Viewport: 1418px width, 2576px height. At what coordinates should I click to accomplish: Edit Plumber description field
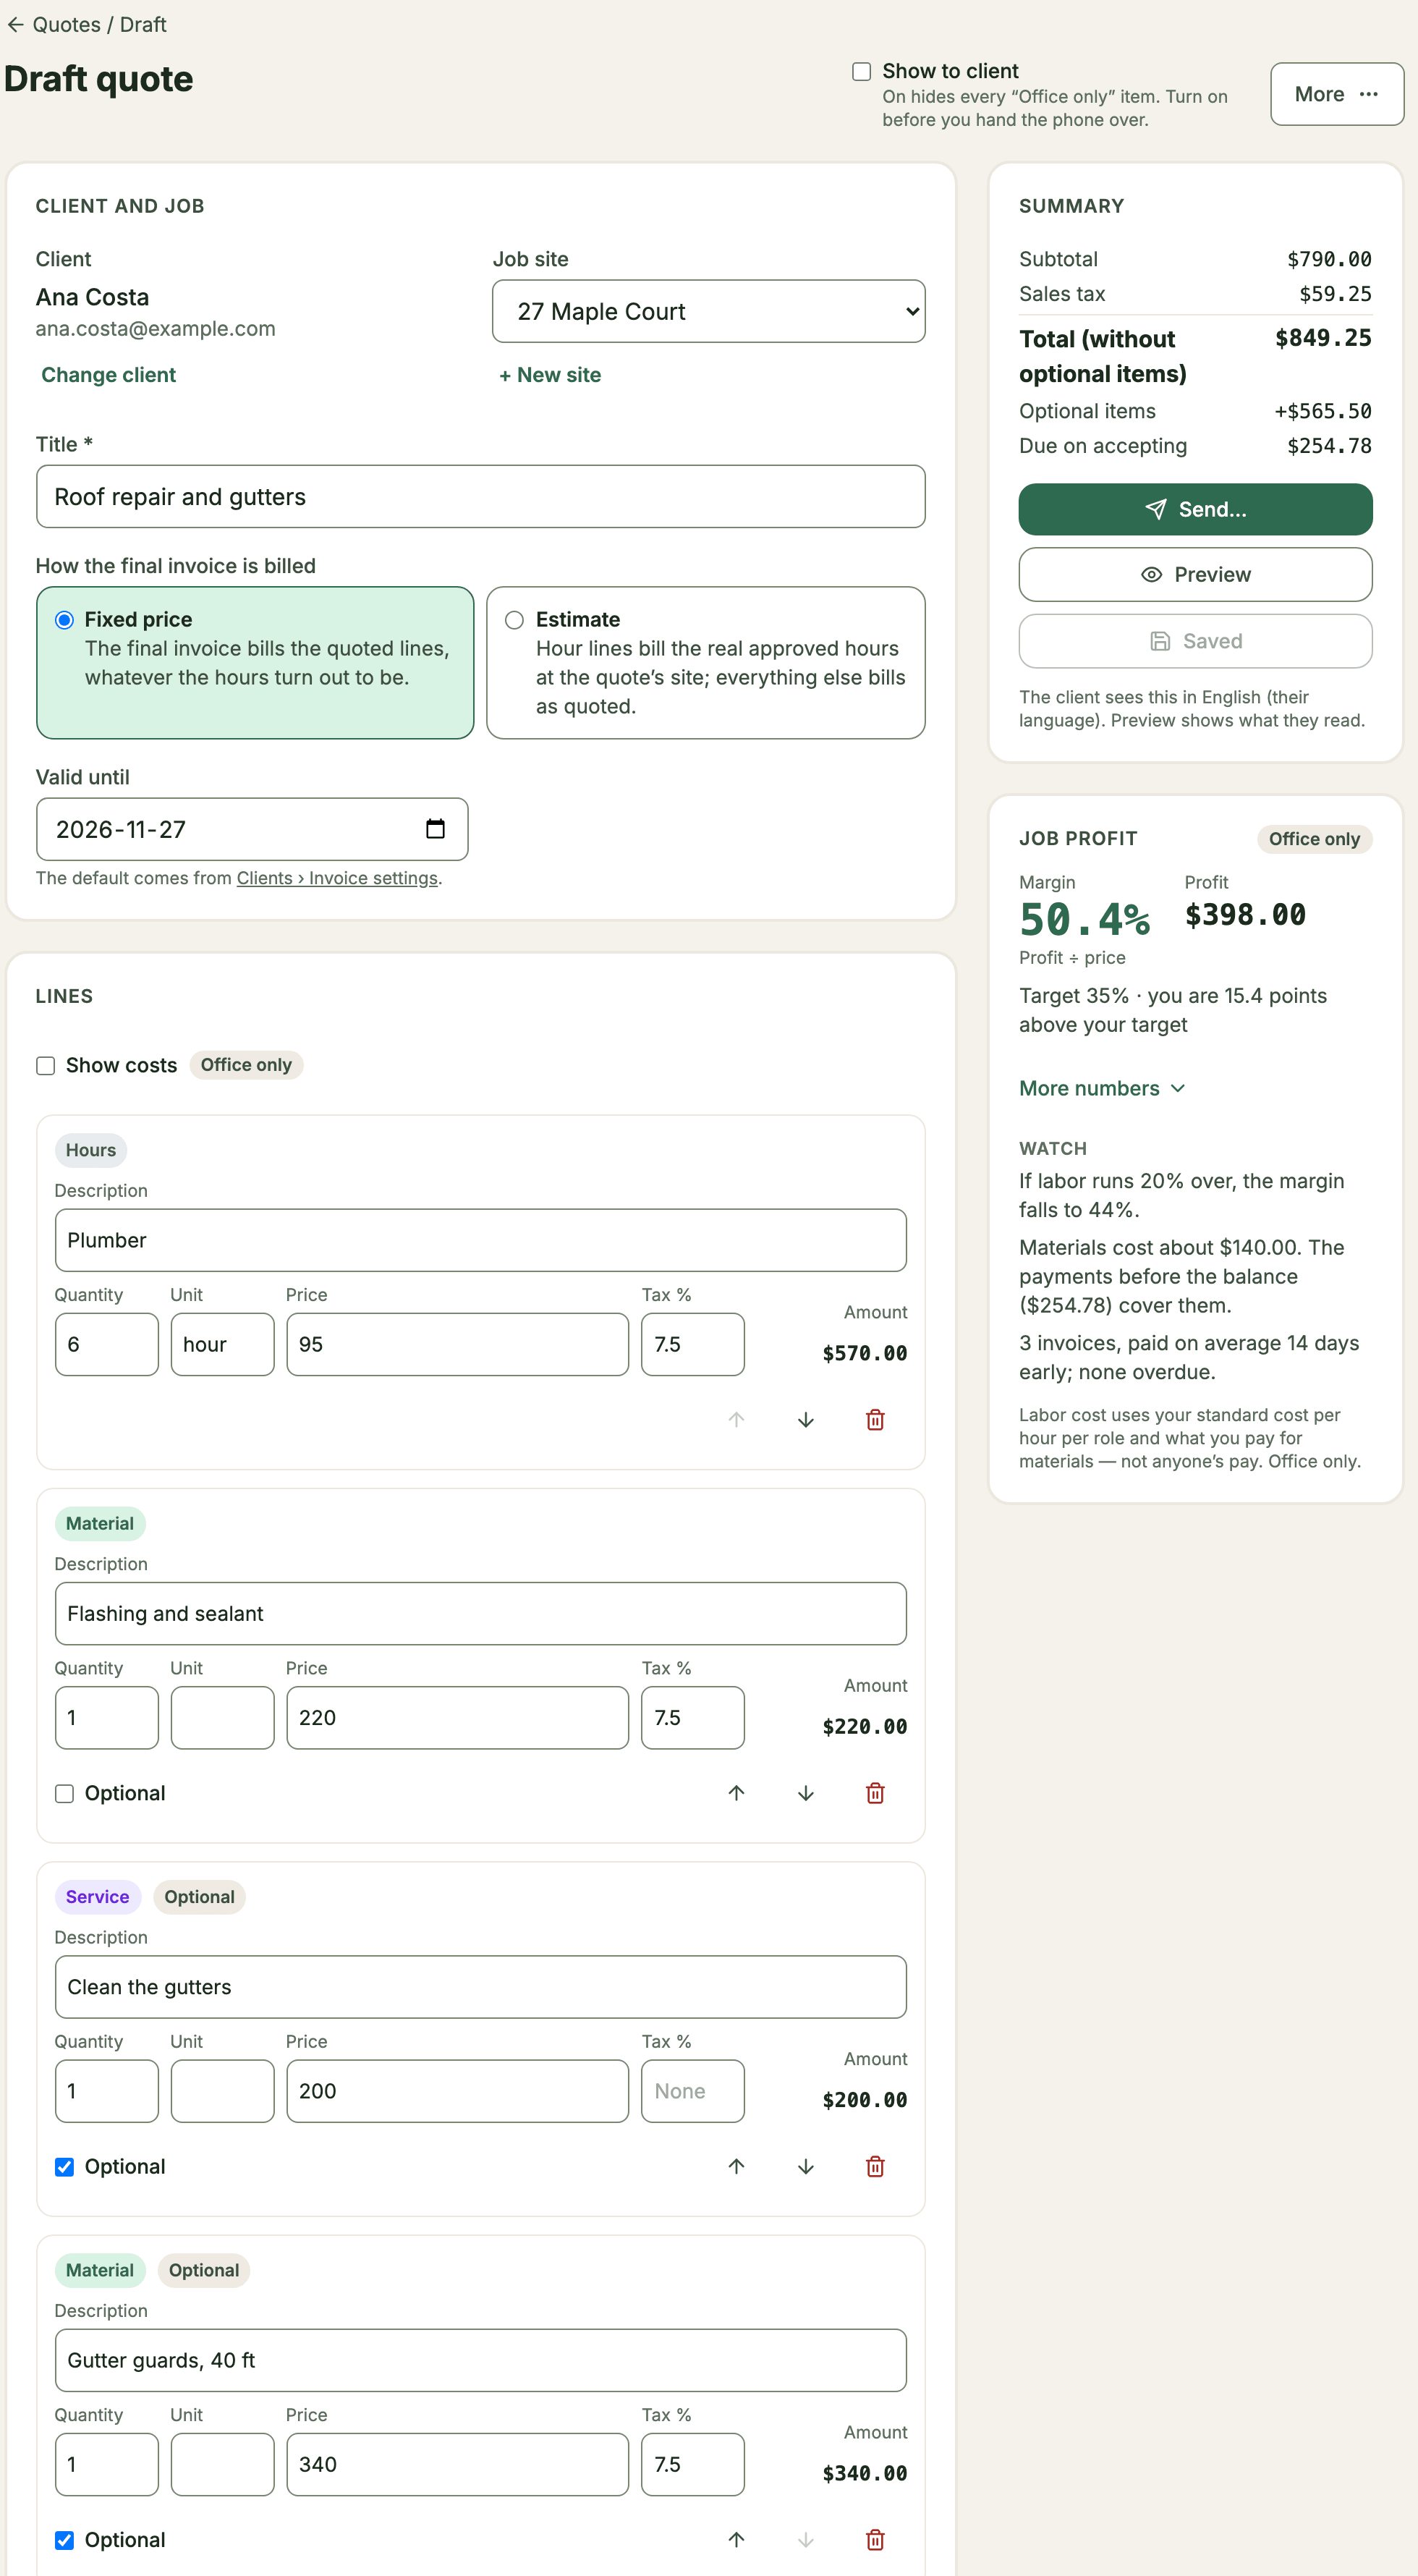[480, 1240]
